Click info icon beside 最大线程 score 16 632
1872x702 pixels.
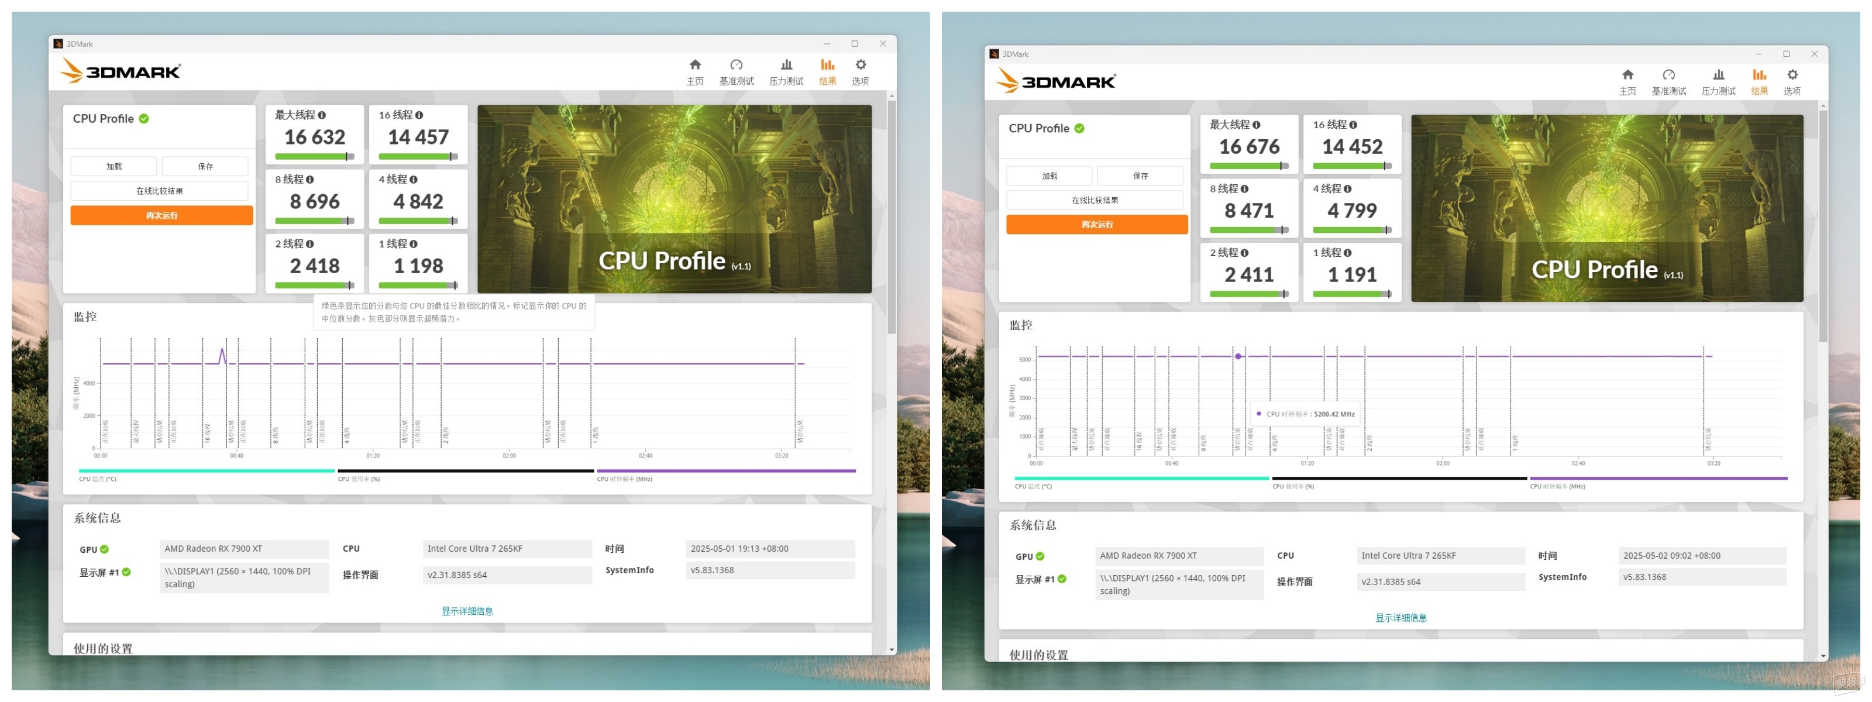(x=322, y=115)
